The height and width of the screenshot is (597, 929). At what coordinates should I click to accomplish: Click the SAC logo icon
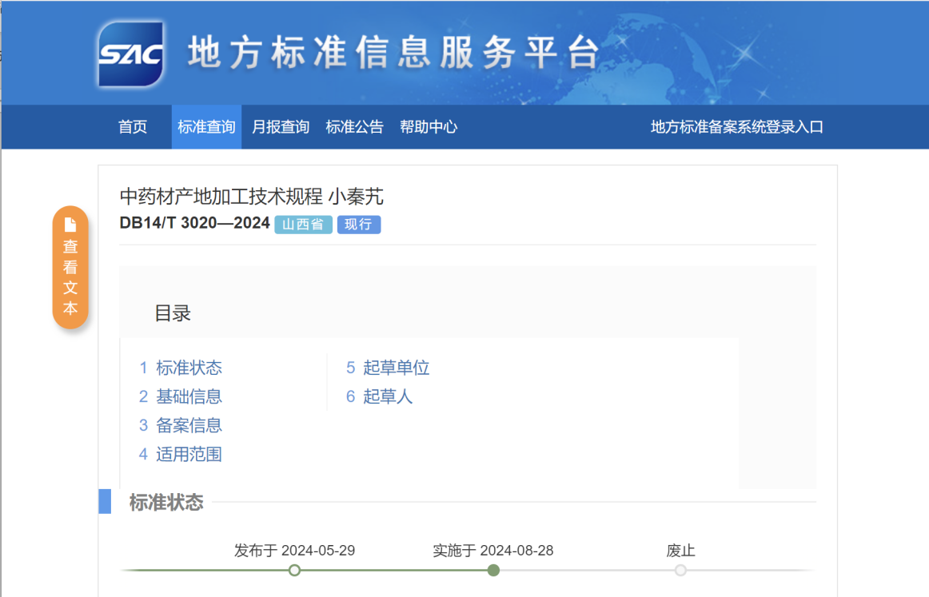pos(130,54)
